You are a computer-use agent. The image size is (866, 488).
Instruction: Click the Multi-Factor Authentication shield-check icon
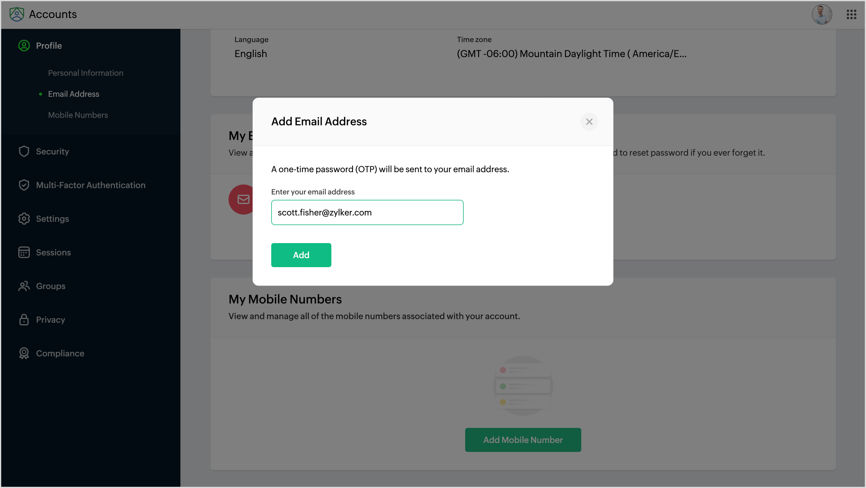[x=24, y=185]
